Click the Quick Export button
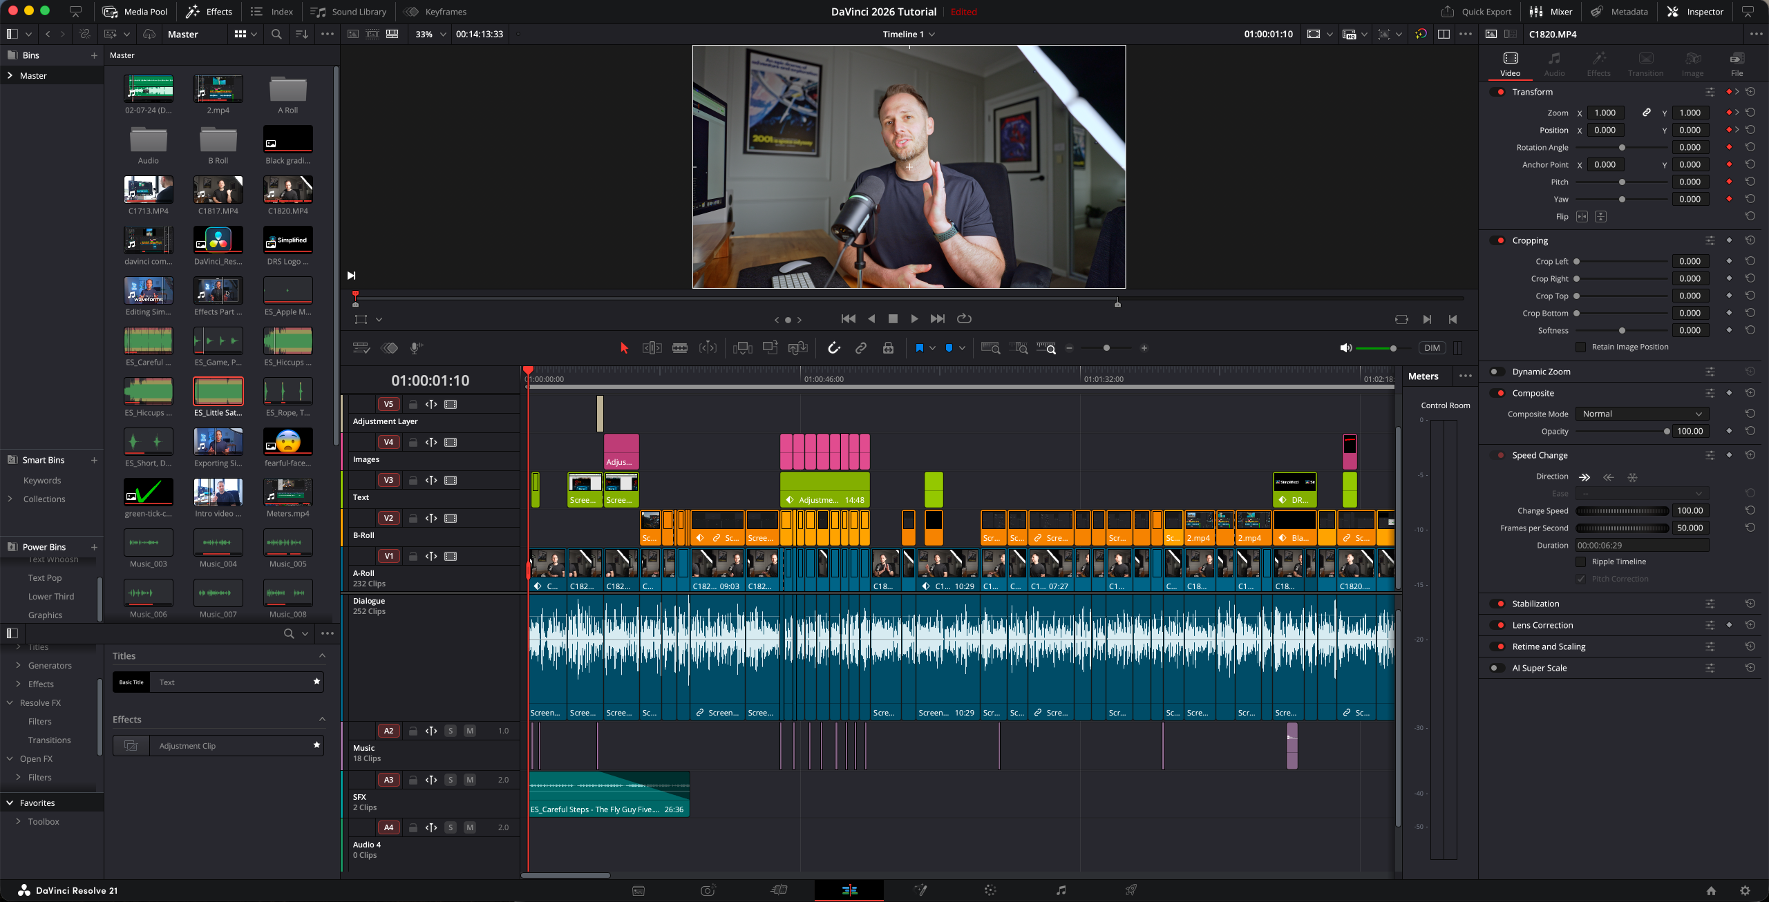Viewport: 1769px width, 902px height. tap(1476, 12)
